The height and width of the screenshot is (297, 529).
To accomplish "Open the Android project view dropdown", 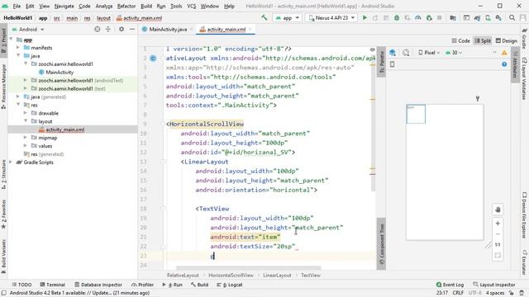I will click(x=28, y=30).
